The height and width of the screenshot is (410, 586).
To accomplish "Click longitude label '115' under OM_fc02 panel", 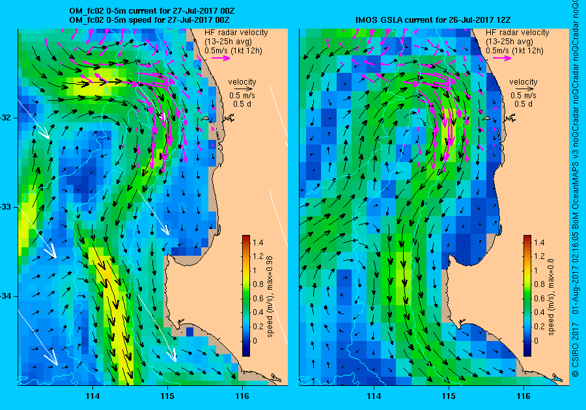I will click(x=167, y=396).
